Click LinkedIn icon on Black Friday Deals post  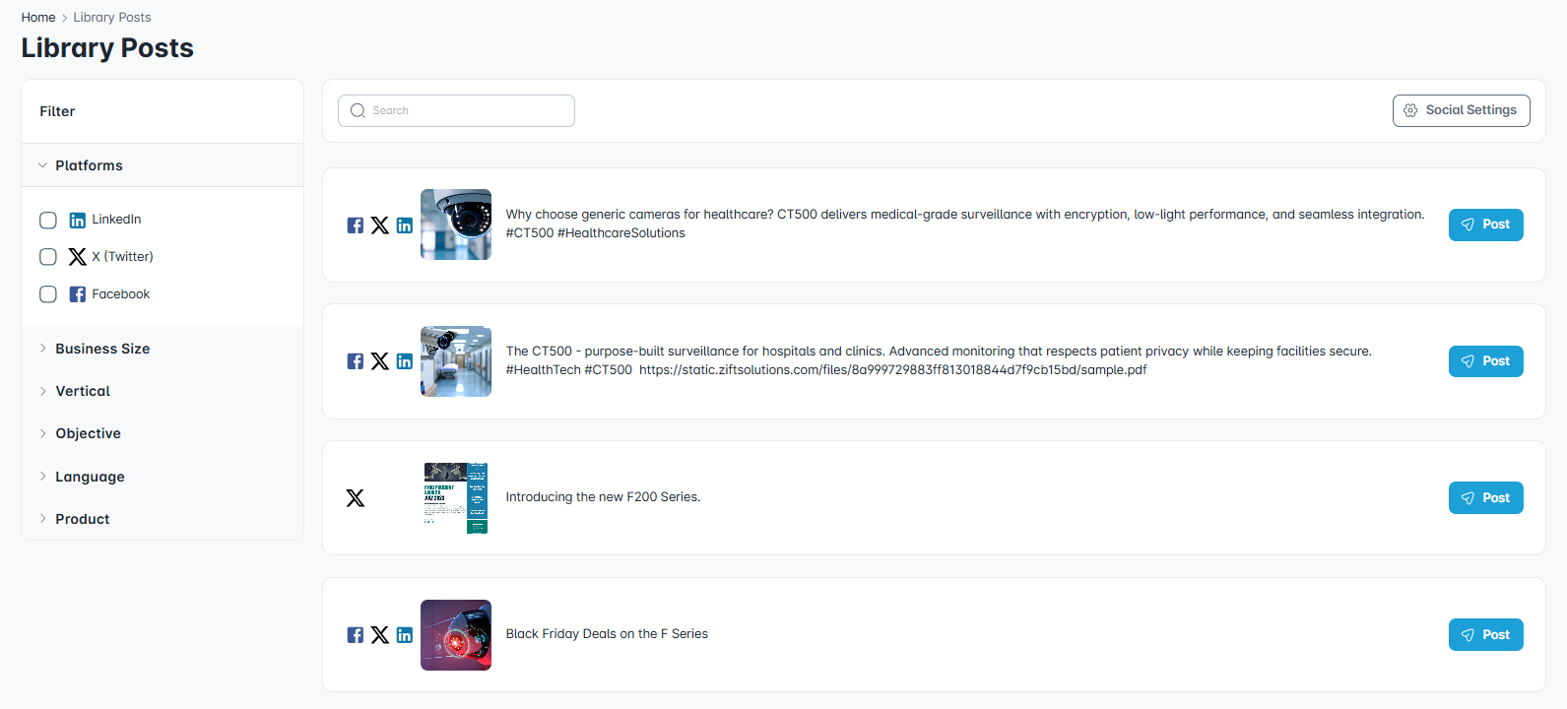click(405, 635)
